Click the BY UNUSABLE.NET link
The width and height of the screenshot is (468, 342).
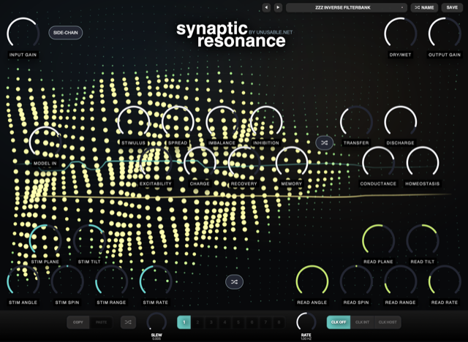coord(271,32)
